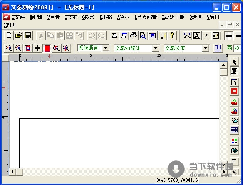Open the O选项 menu
The image size is (243, 185).
196,17
